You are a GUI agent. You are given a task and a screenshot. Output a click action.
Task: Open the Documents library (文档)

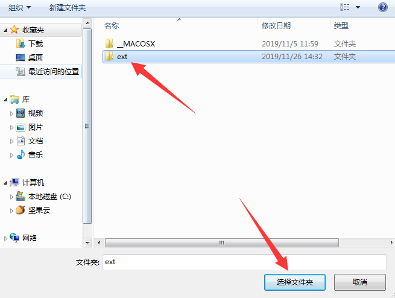(36, 141)
